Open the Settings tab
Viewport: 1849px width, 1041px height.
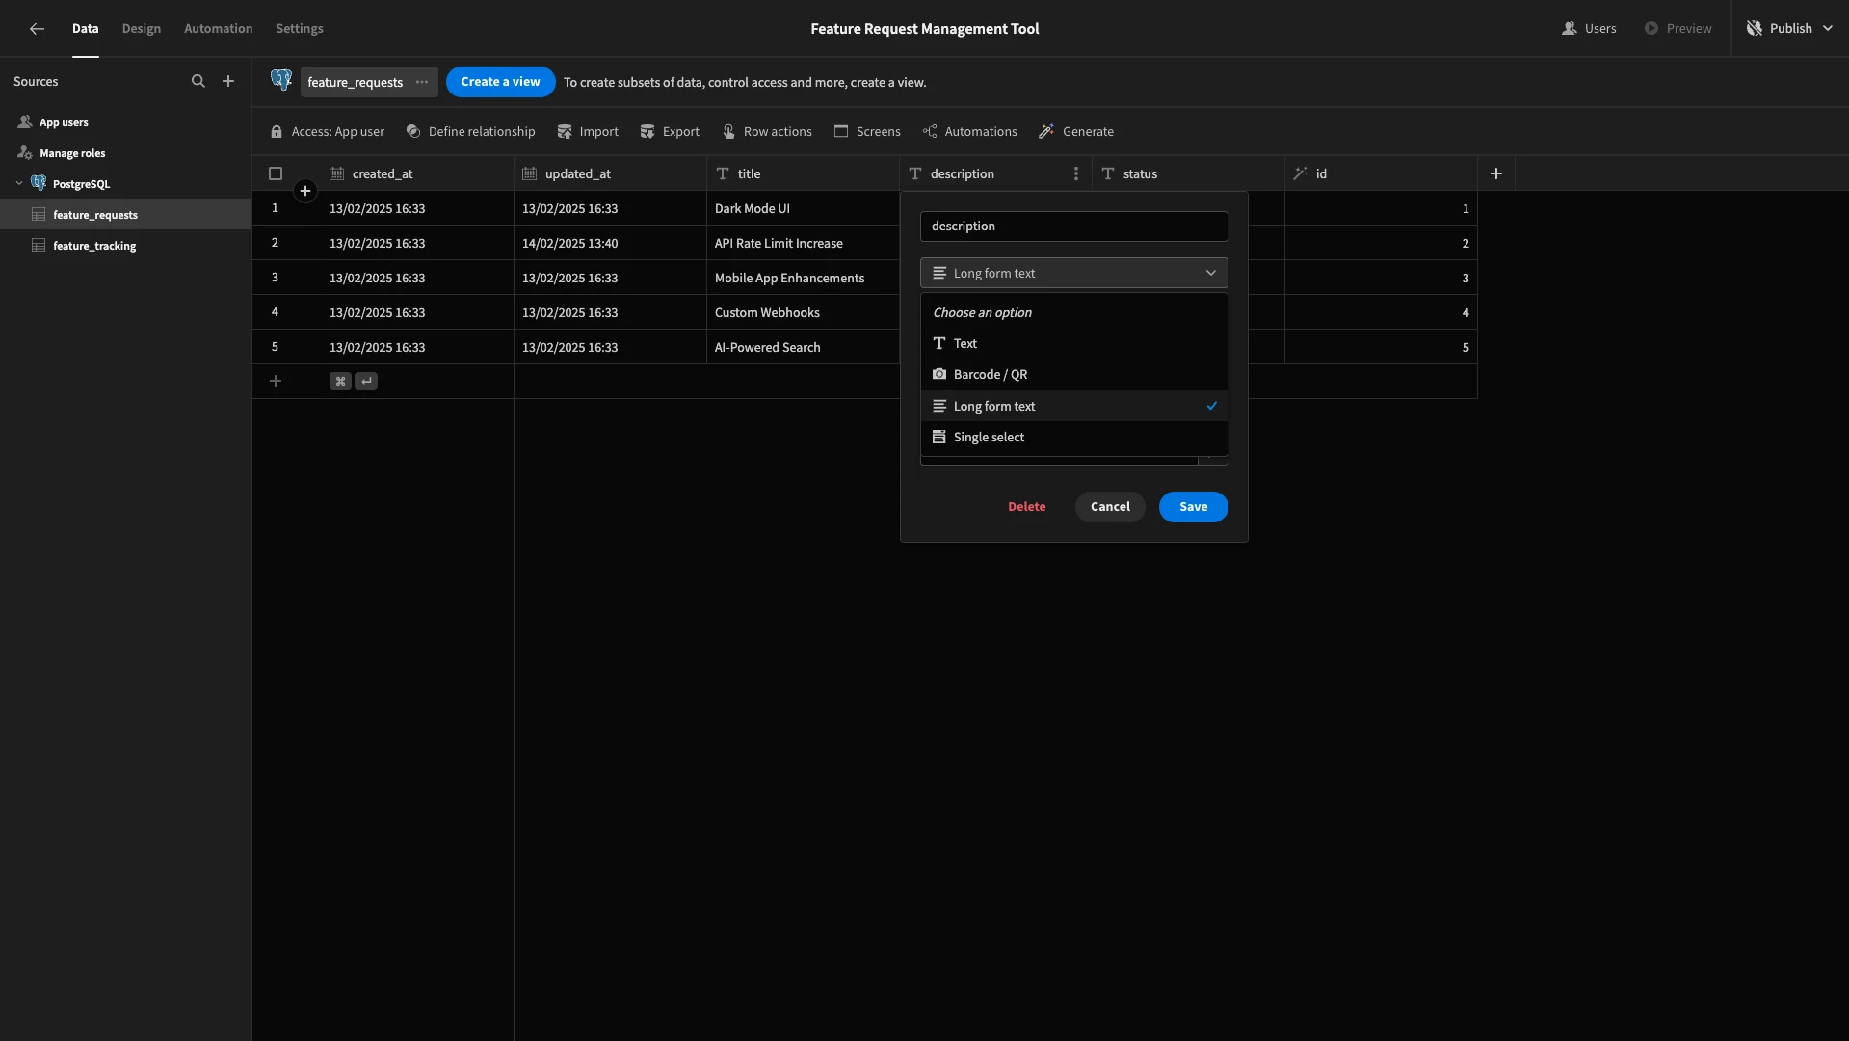click(x=300, y=29)
